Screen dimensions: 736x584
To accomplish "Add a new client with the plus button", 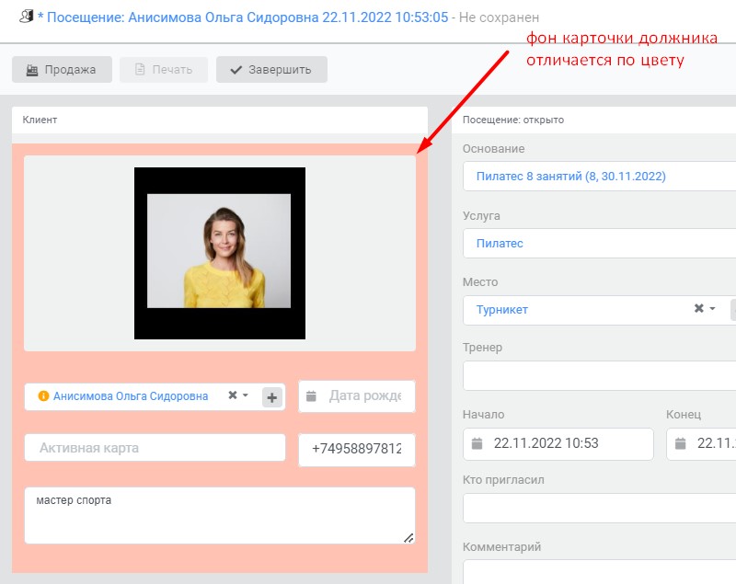I will (271, 397).
